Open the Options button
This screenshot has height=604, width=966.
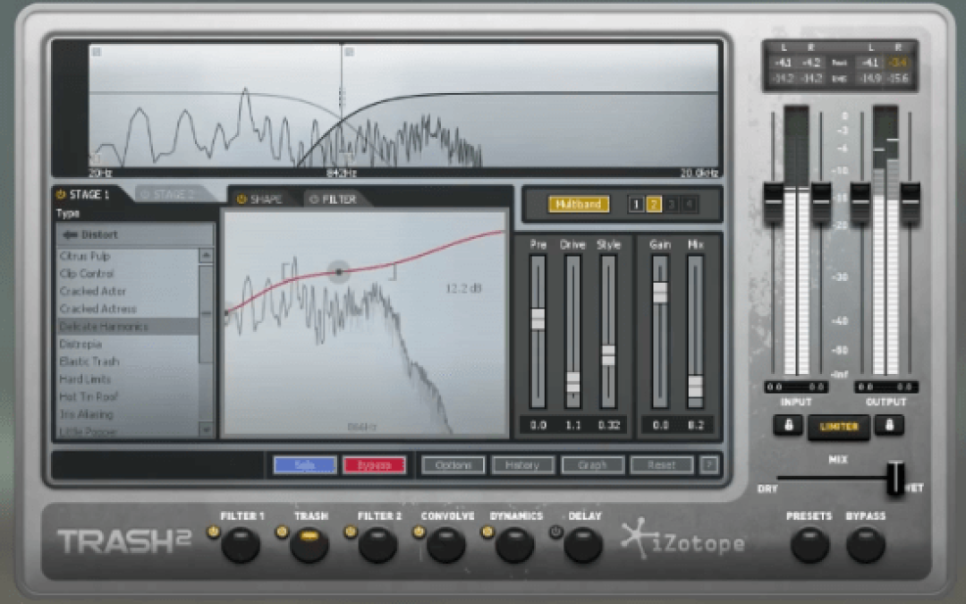pyautogui.click(x=453, y=464)
